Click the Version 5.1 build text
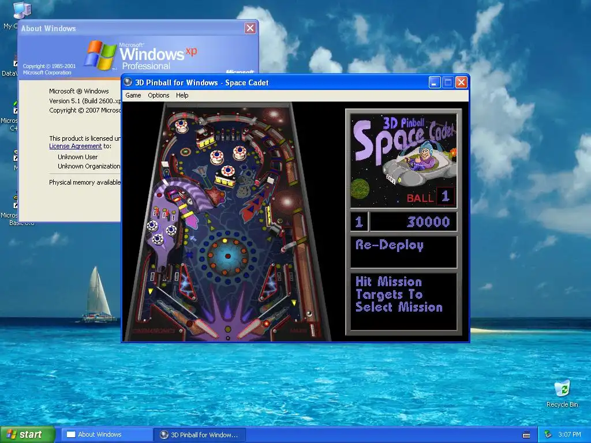 (85, 101)
